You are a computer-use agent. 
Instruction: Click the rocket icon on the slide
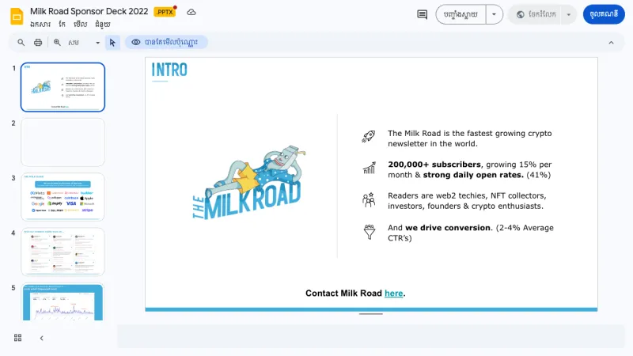(x=369, y=136)
